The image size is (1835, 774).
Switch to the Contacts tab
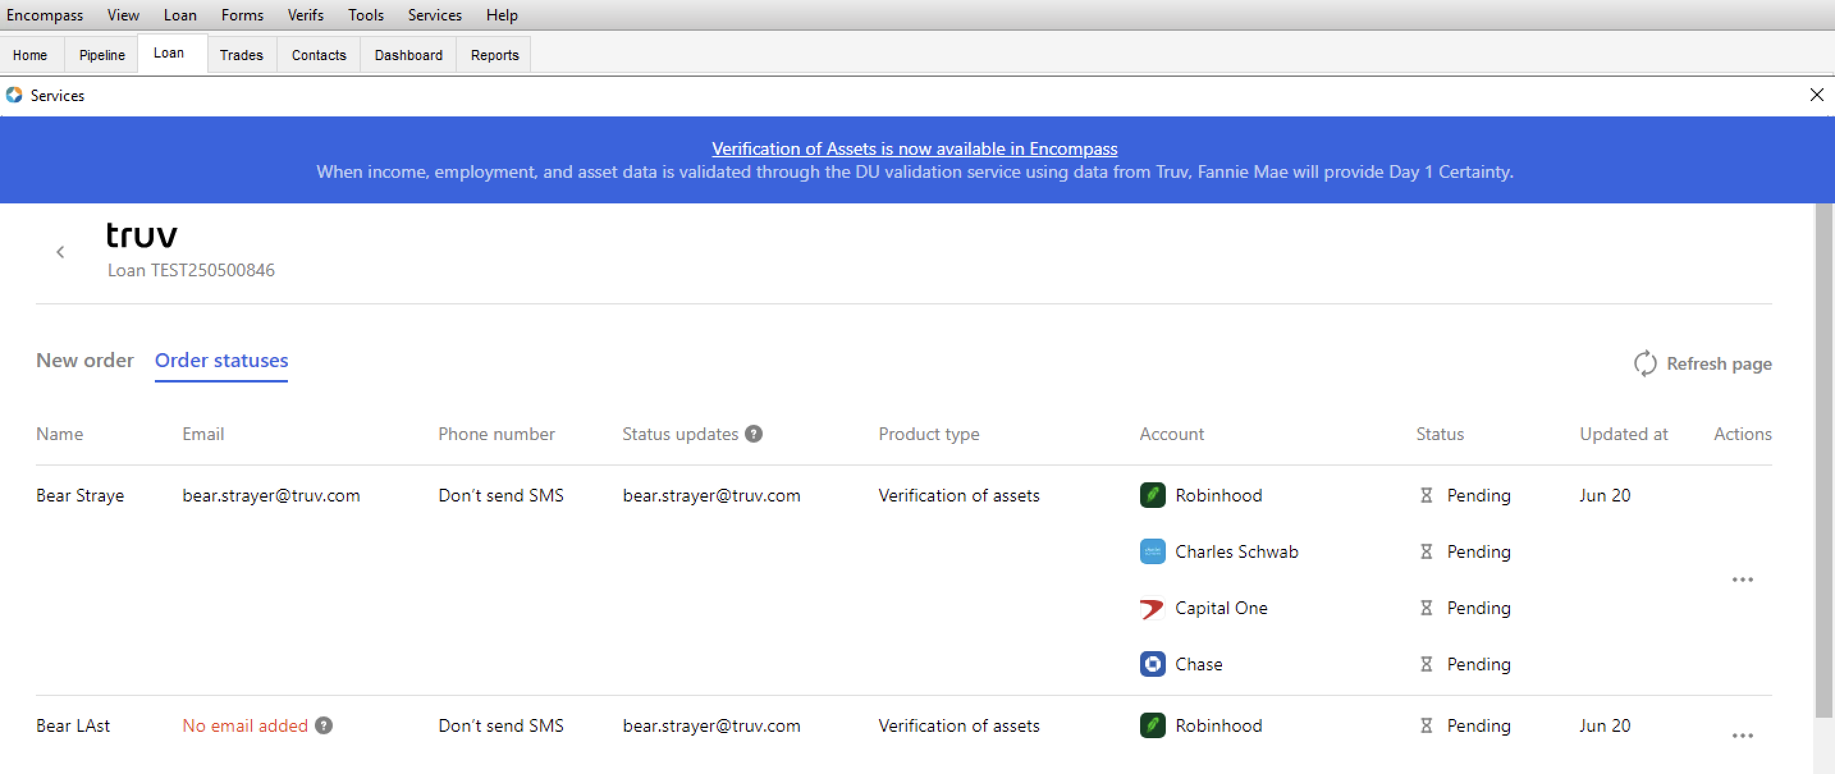pos(319,55)
